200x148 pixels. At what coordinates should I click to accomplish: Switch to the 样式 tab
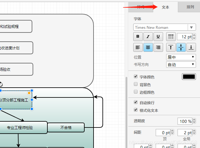click(x=141, y=7)
